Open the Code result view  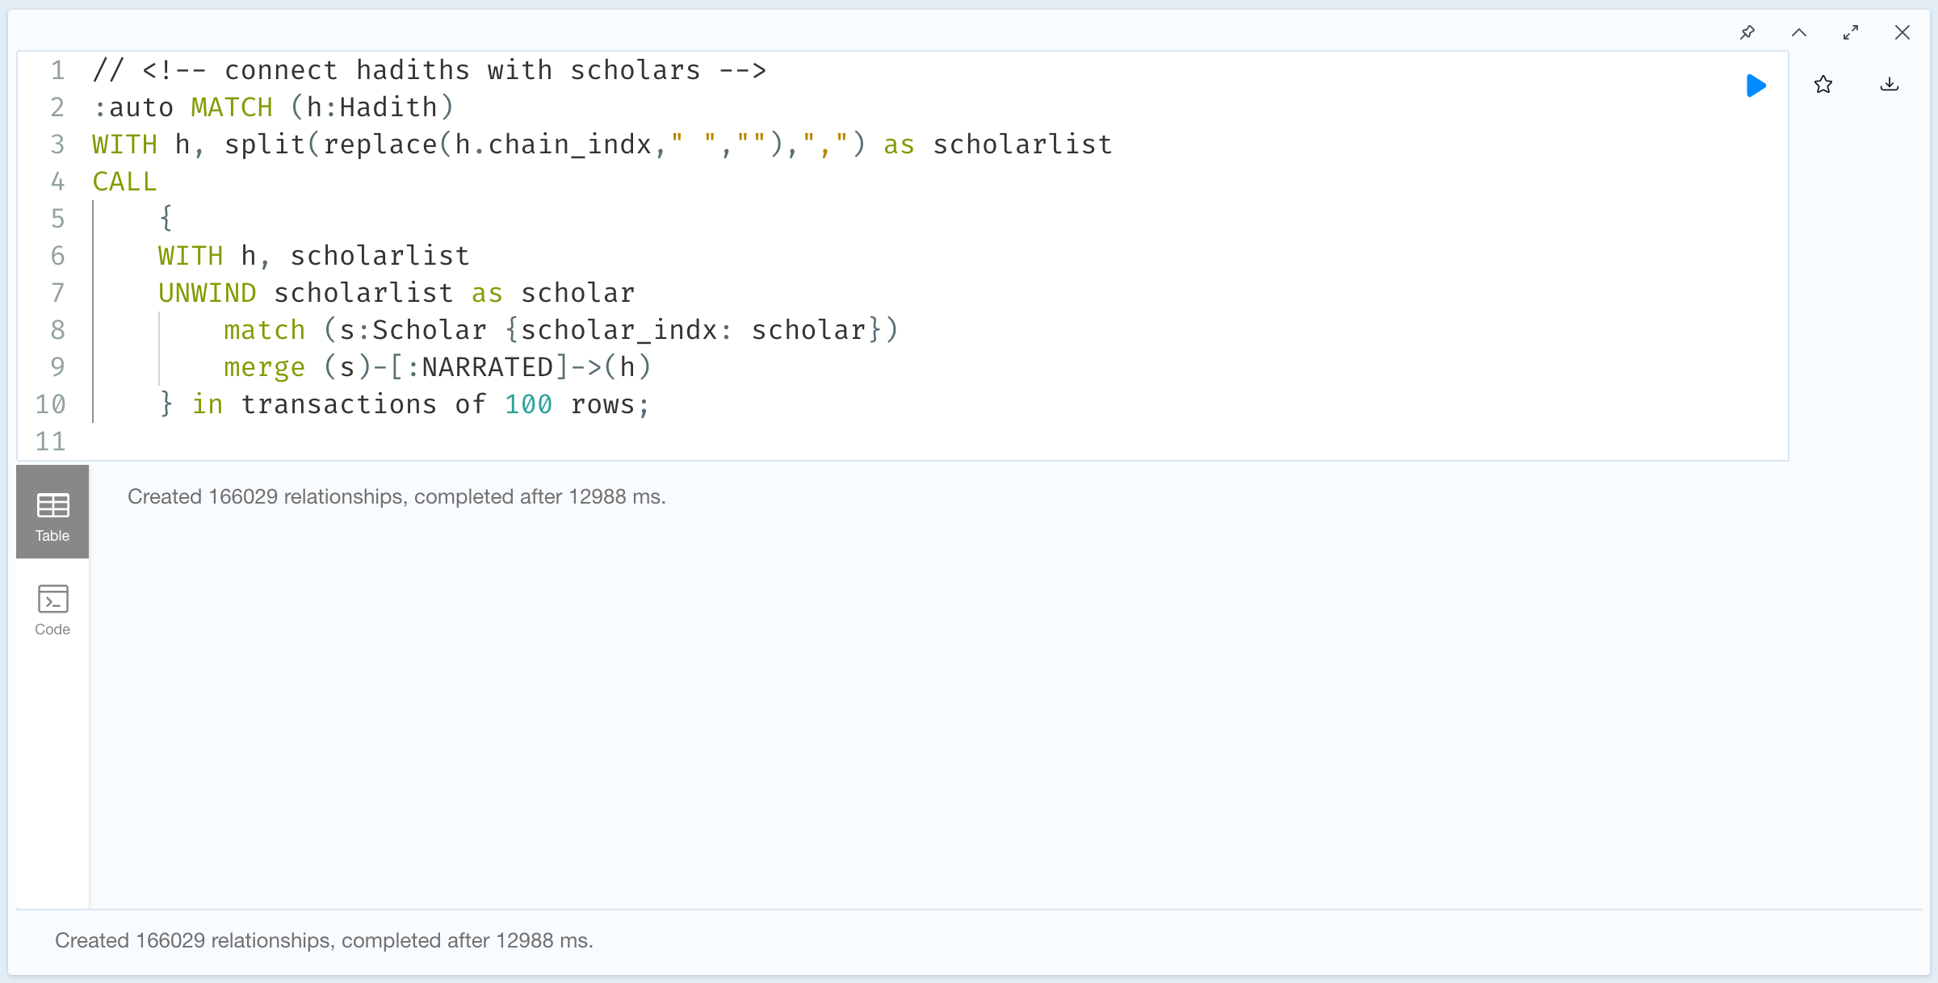click(x=52, y=610)
